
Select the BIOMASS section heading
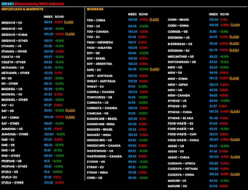[x=95, y=9]
